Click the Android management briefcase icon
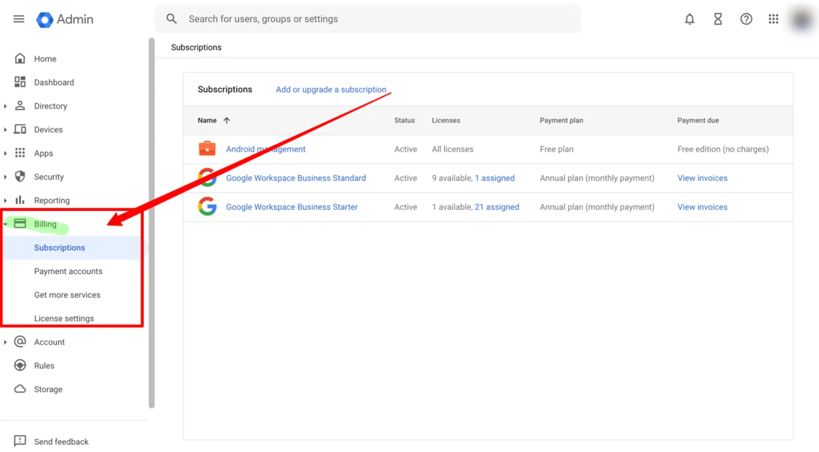Screen dimensions: 819x452 coord(207,149)
